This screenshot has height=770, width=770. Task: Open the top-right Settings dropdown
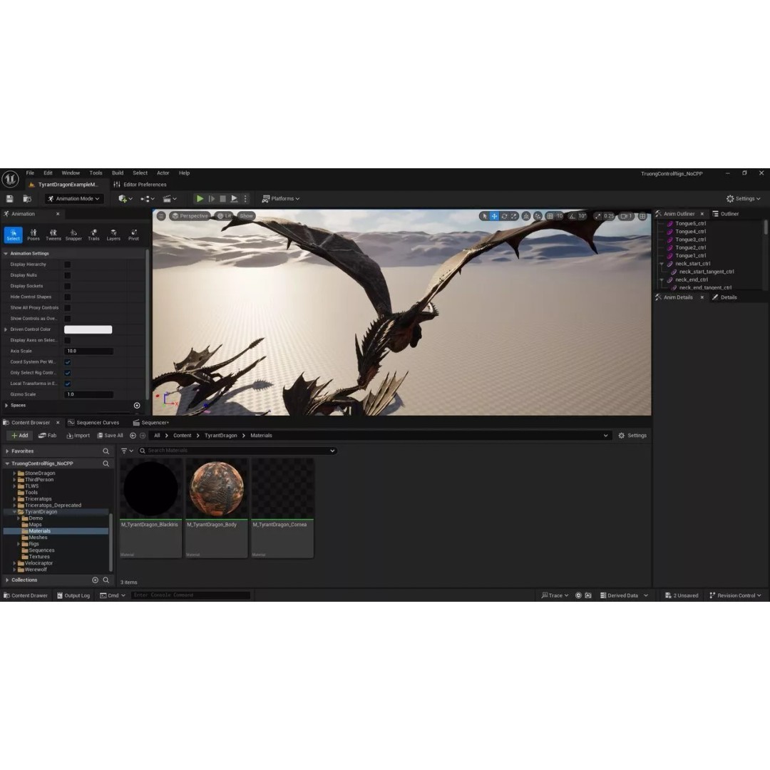pyautogui.click(x=743, y=199)
